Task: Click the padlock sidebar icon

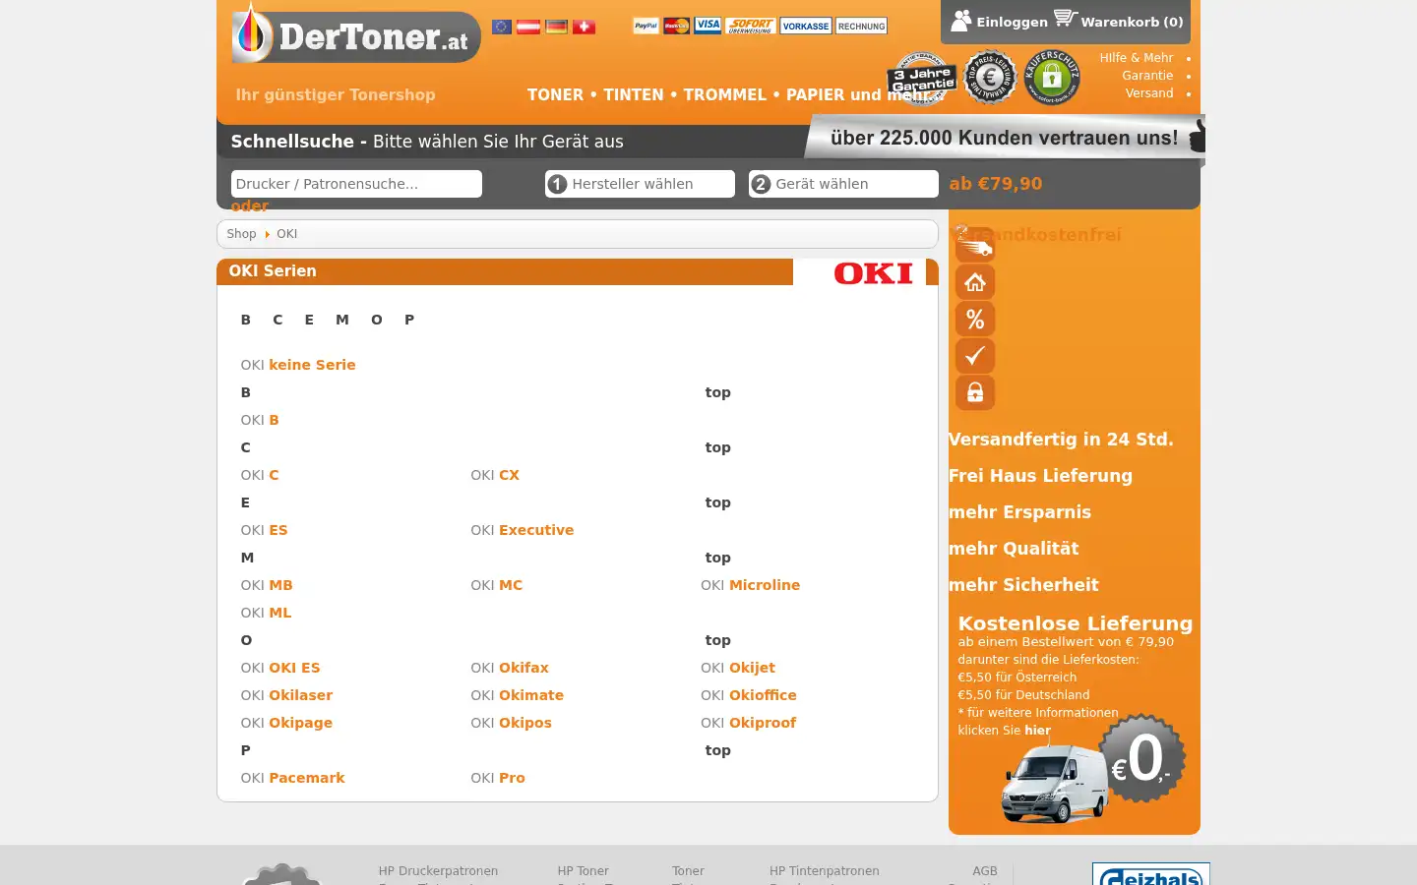Action: click(x=975, y=392)
